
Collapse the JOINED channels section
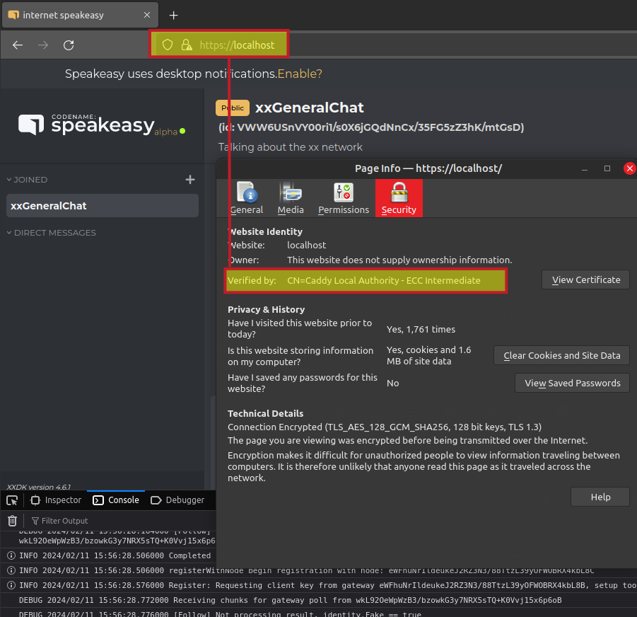tap(27, 180)
